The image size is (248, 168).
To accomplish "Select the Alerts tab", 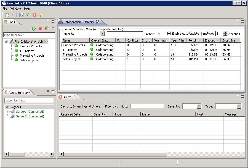I will [67, 97].
